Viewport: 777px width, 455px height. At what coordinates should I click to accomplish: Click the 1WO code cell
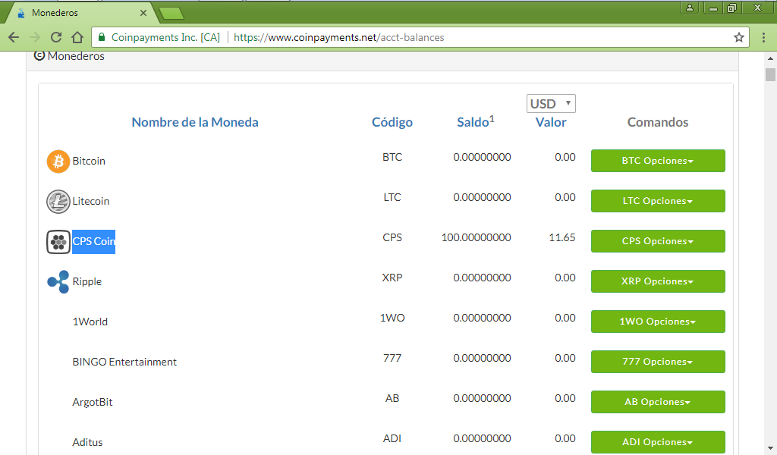(x=392, y=317)
